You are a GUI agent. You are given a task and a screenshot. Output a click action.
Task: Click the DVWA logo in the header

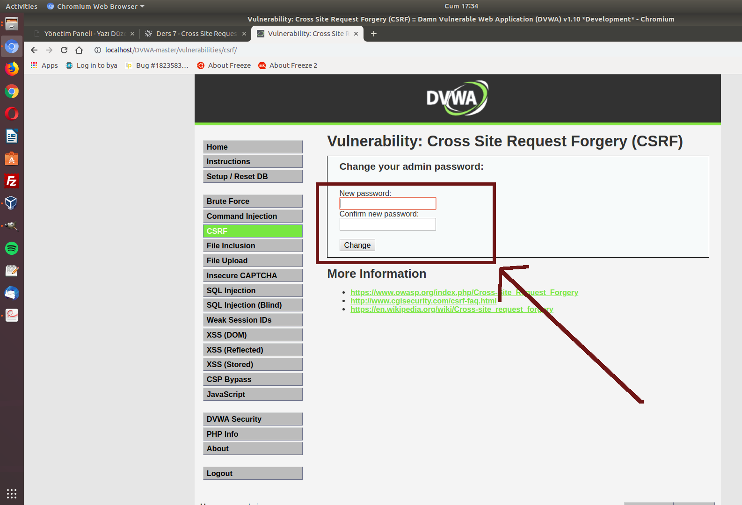tap(457, 98)
